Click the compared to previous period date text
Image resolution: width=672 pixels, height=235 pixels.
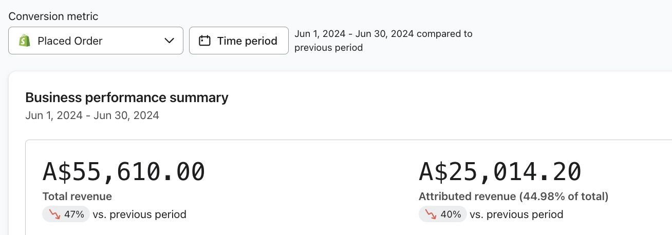point(383,41)
